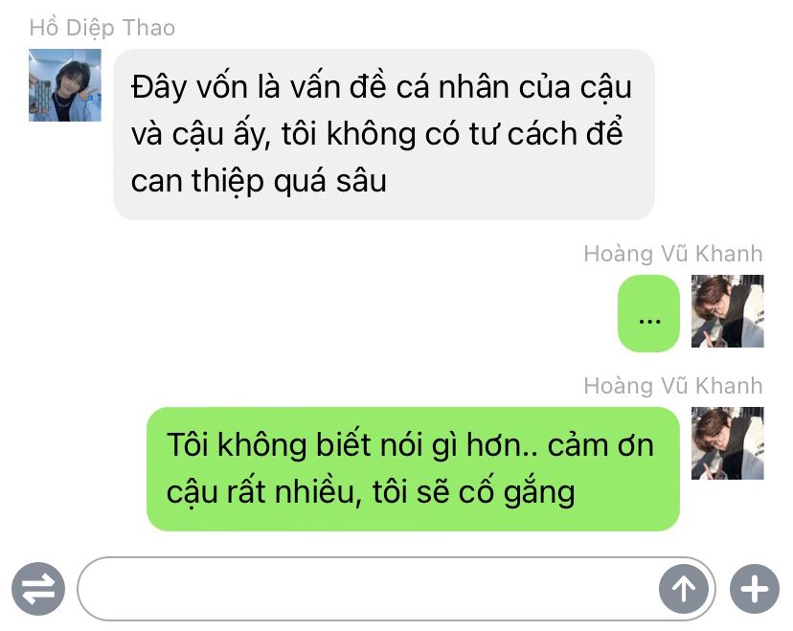
Task: Click the phrase 'cậu rất nhiều'
Action: pos(260,491)
